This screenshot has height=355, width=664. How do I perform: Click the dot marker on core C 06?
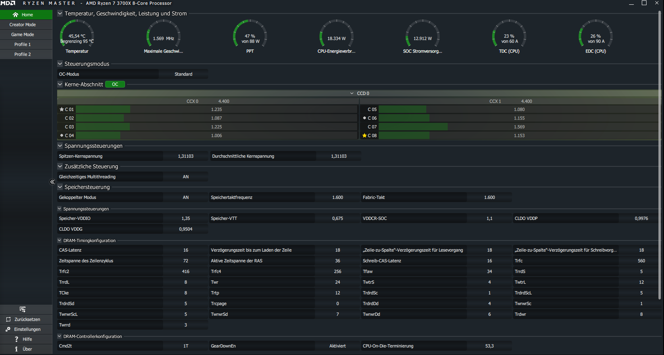tap(364, 118)
